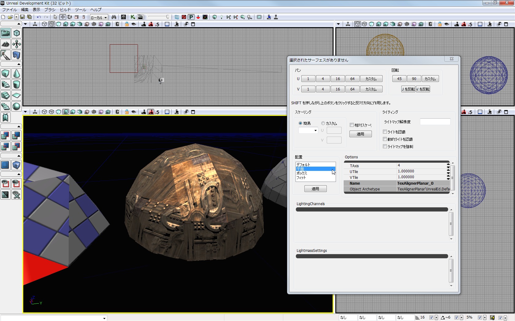Click the save floppy disk icon
The image size is (515, 321).
[22, 17]
